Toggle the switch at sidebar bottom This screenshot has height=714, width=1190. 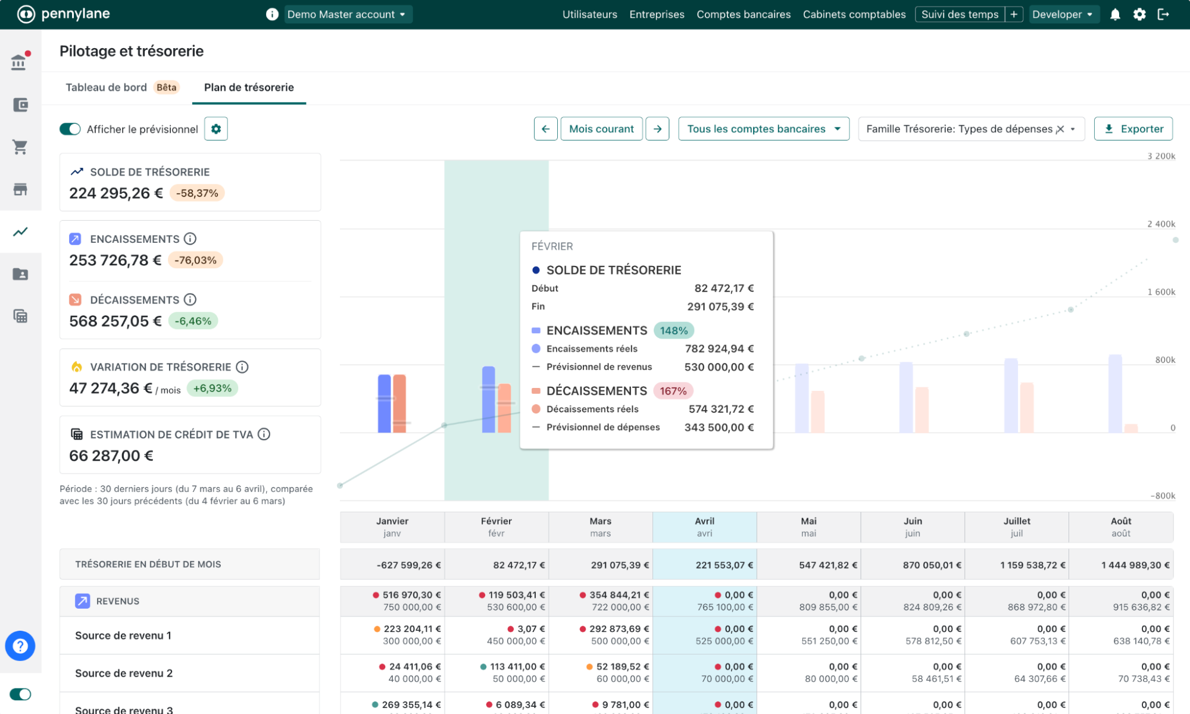[20, 694]
